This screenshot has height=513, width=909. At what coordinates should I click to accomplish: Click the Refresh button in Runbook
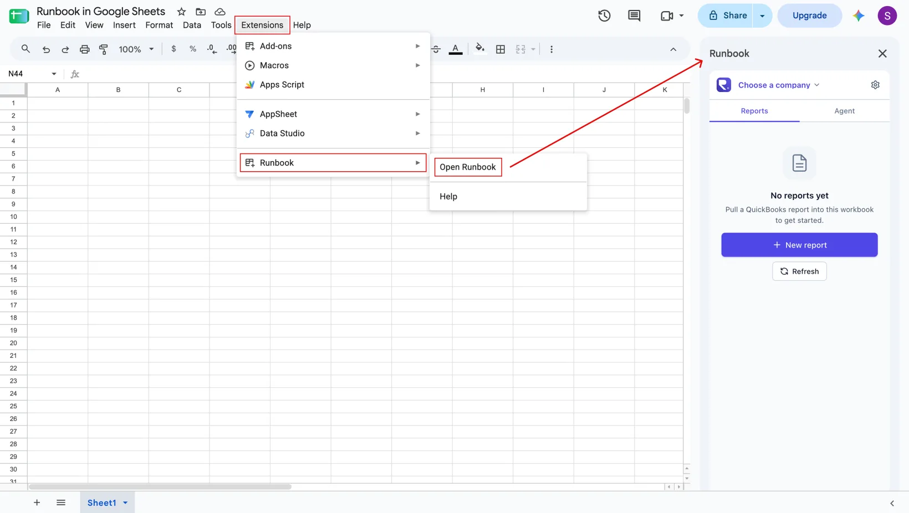799,271
